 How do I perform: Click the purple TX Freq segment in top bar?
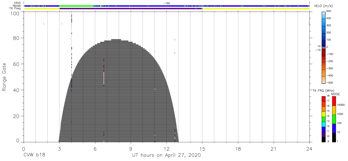coord(131,9)
